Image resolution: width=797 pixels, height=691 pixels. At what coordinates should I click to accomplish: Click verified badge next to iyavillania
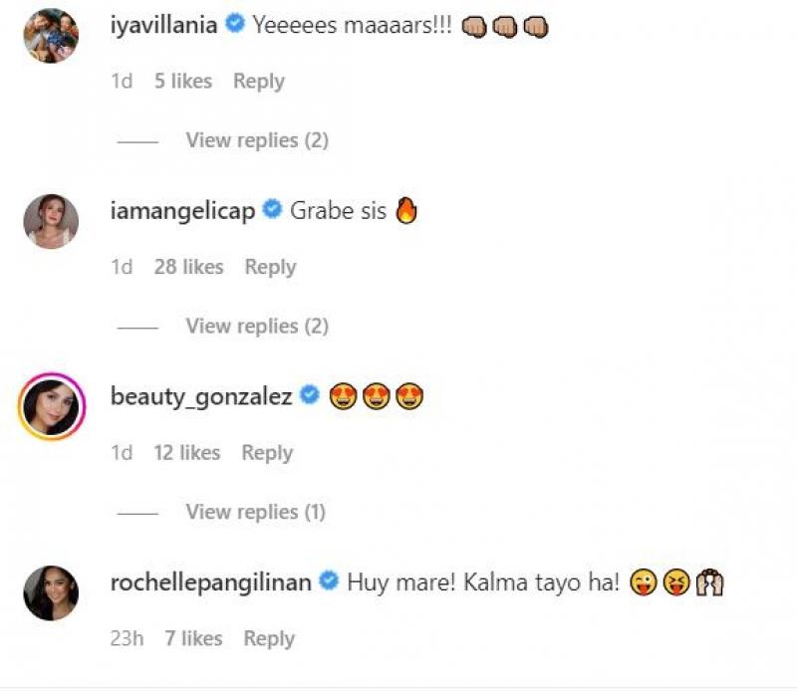[235, 26]
